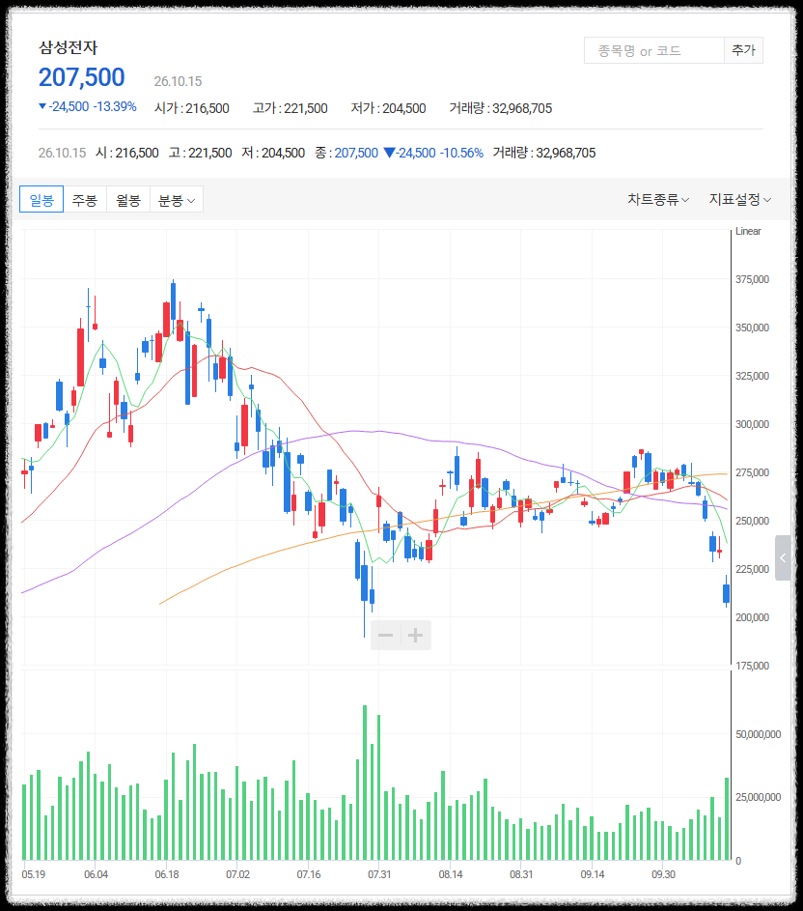Click the 25,000,000 volume axis label
803x911 pixels.
[758, 797]
